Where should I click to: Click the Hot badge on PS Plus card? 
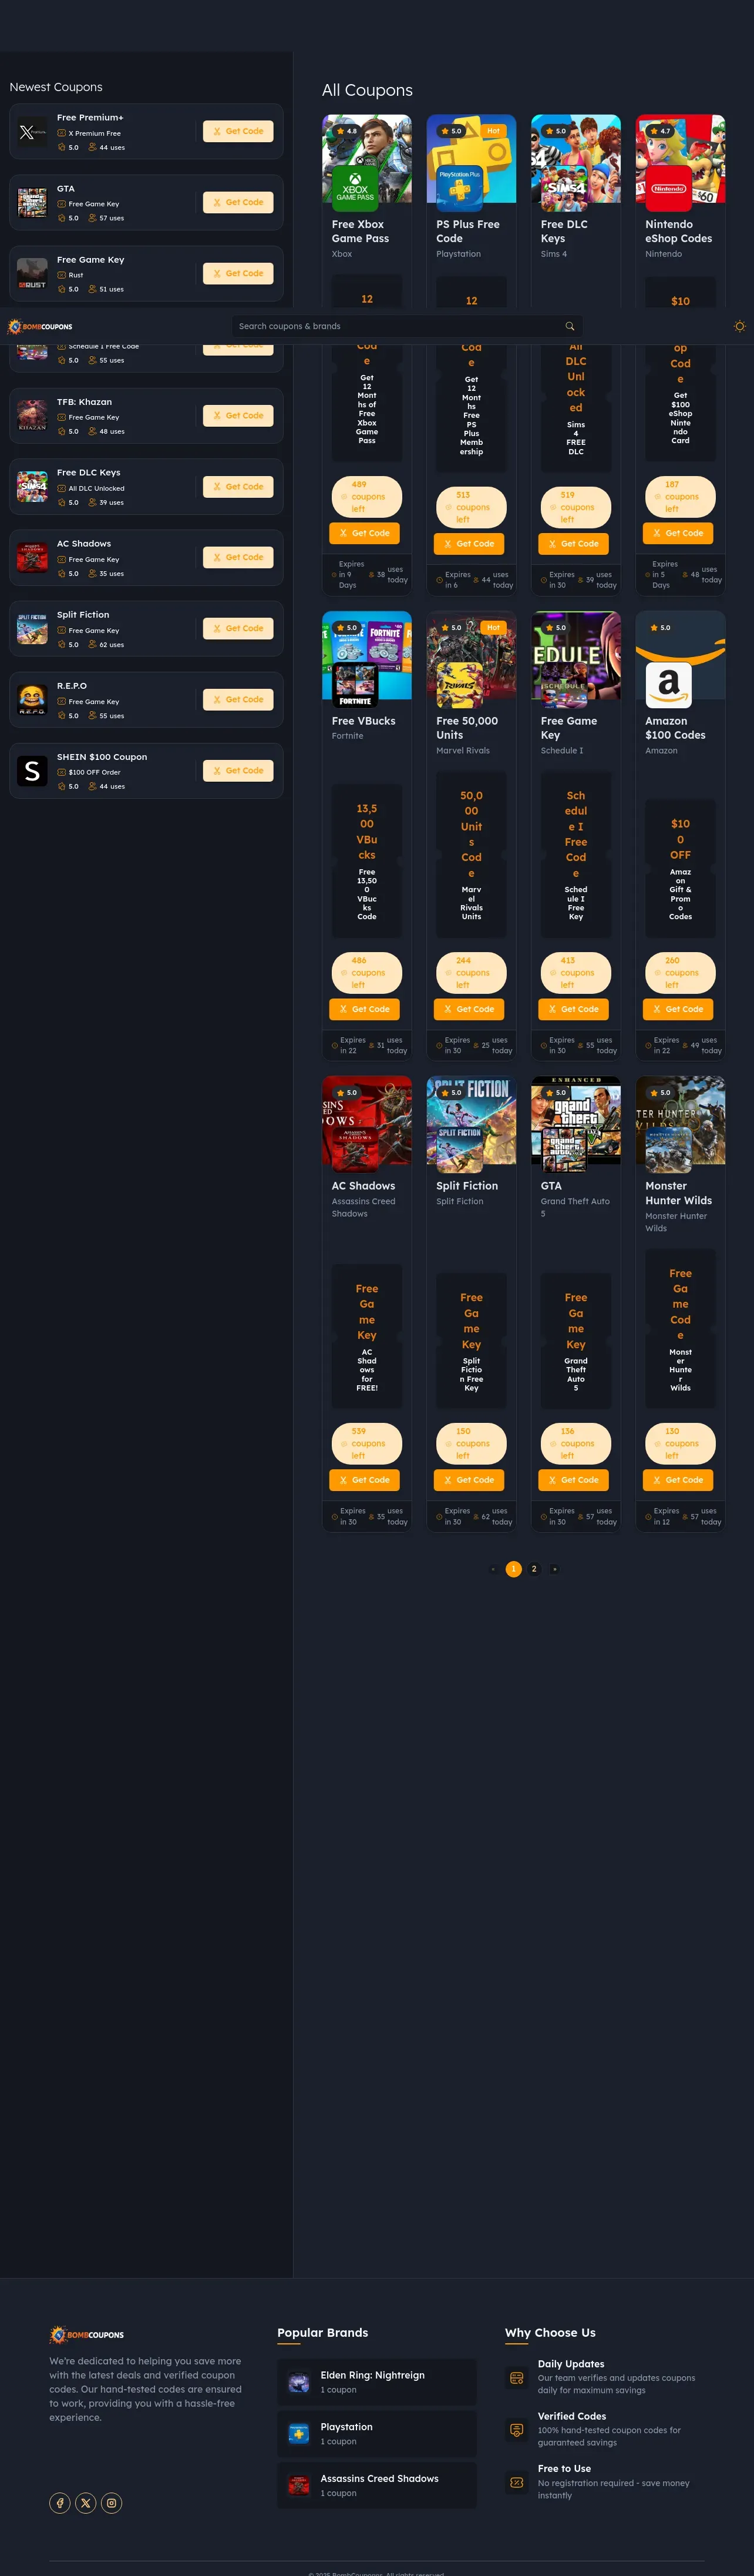tap(493, 131)
